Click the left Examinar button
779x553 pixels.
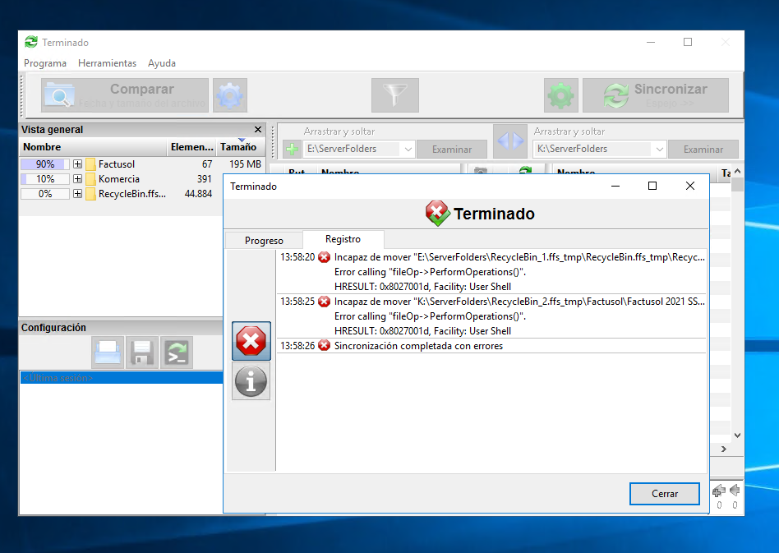coord(452,150)
